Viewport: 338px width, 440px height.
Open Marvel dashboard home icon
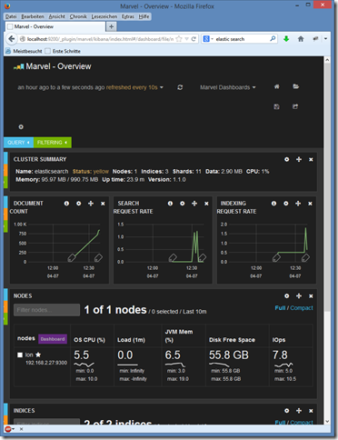(x=277, y=86)
